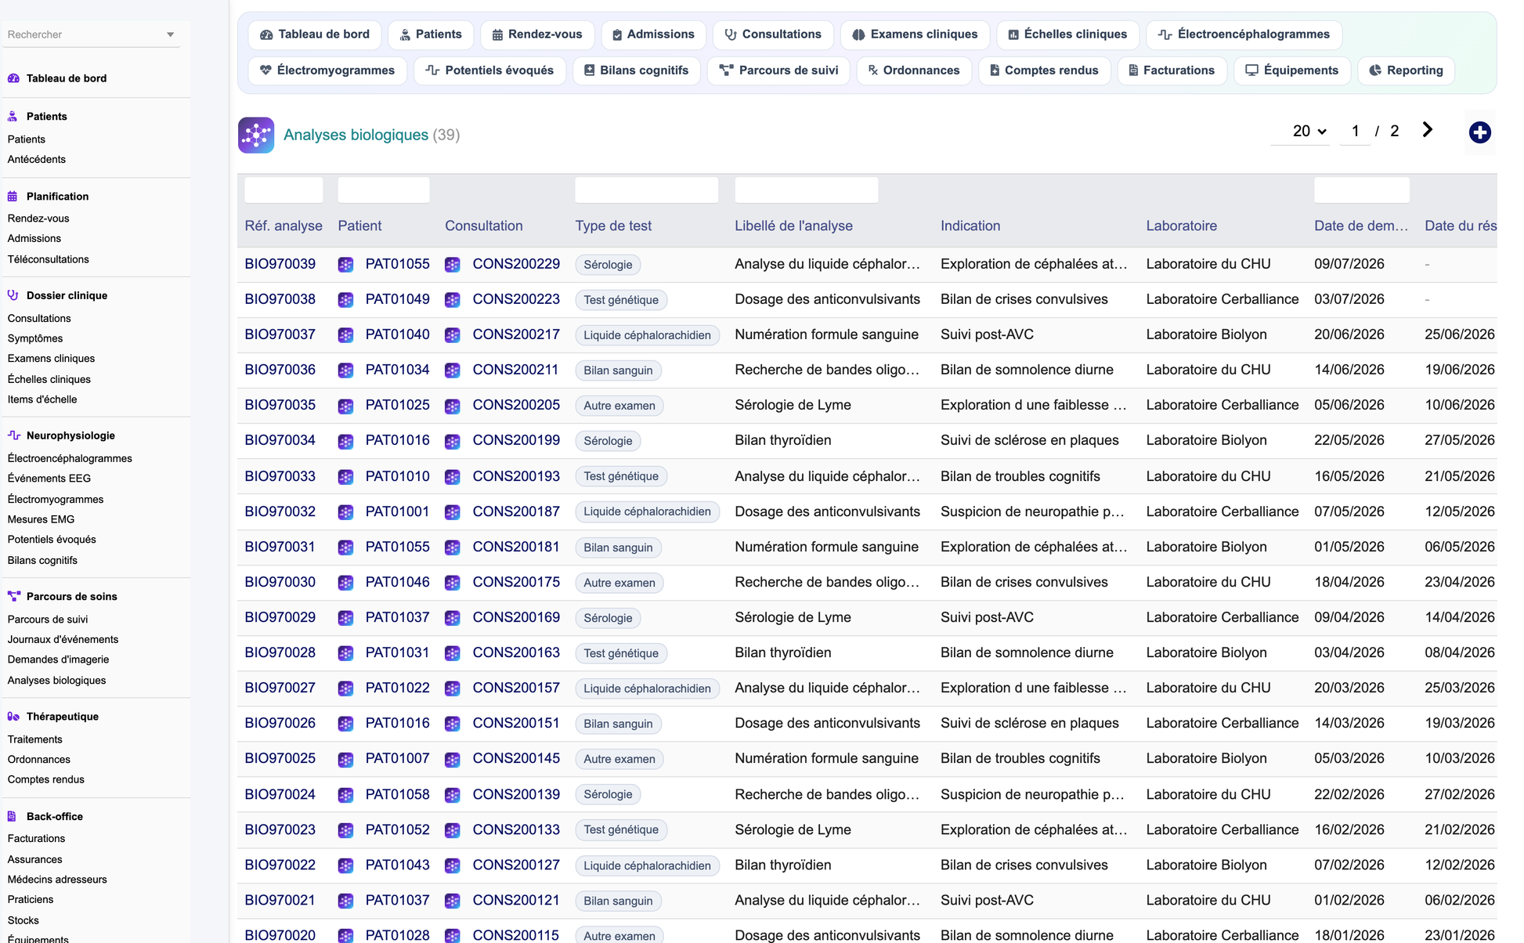The image size is (1524, 943).
Task: Click the add new analysis plus icon
Action: tap(1479, 132)
